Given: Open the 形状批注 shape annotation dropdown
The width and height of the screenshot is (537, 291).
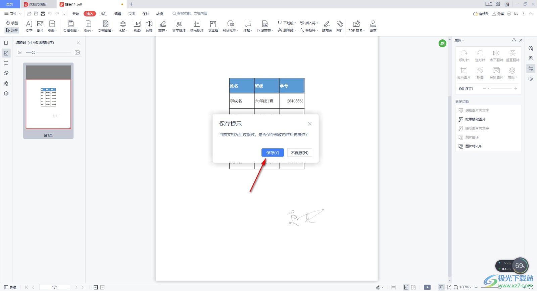Looking at the screenshot, I should pyautogui.click(x=230, y=26).
